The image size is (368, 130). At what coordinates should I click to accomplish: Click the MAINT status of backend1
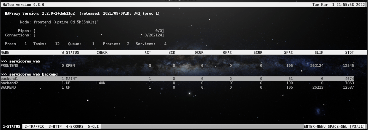[x=72, y=79]
